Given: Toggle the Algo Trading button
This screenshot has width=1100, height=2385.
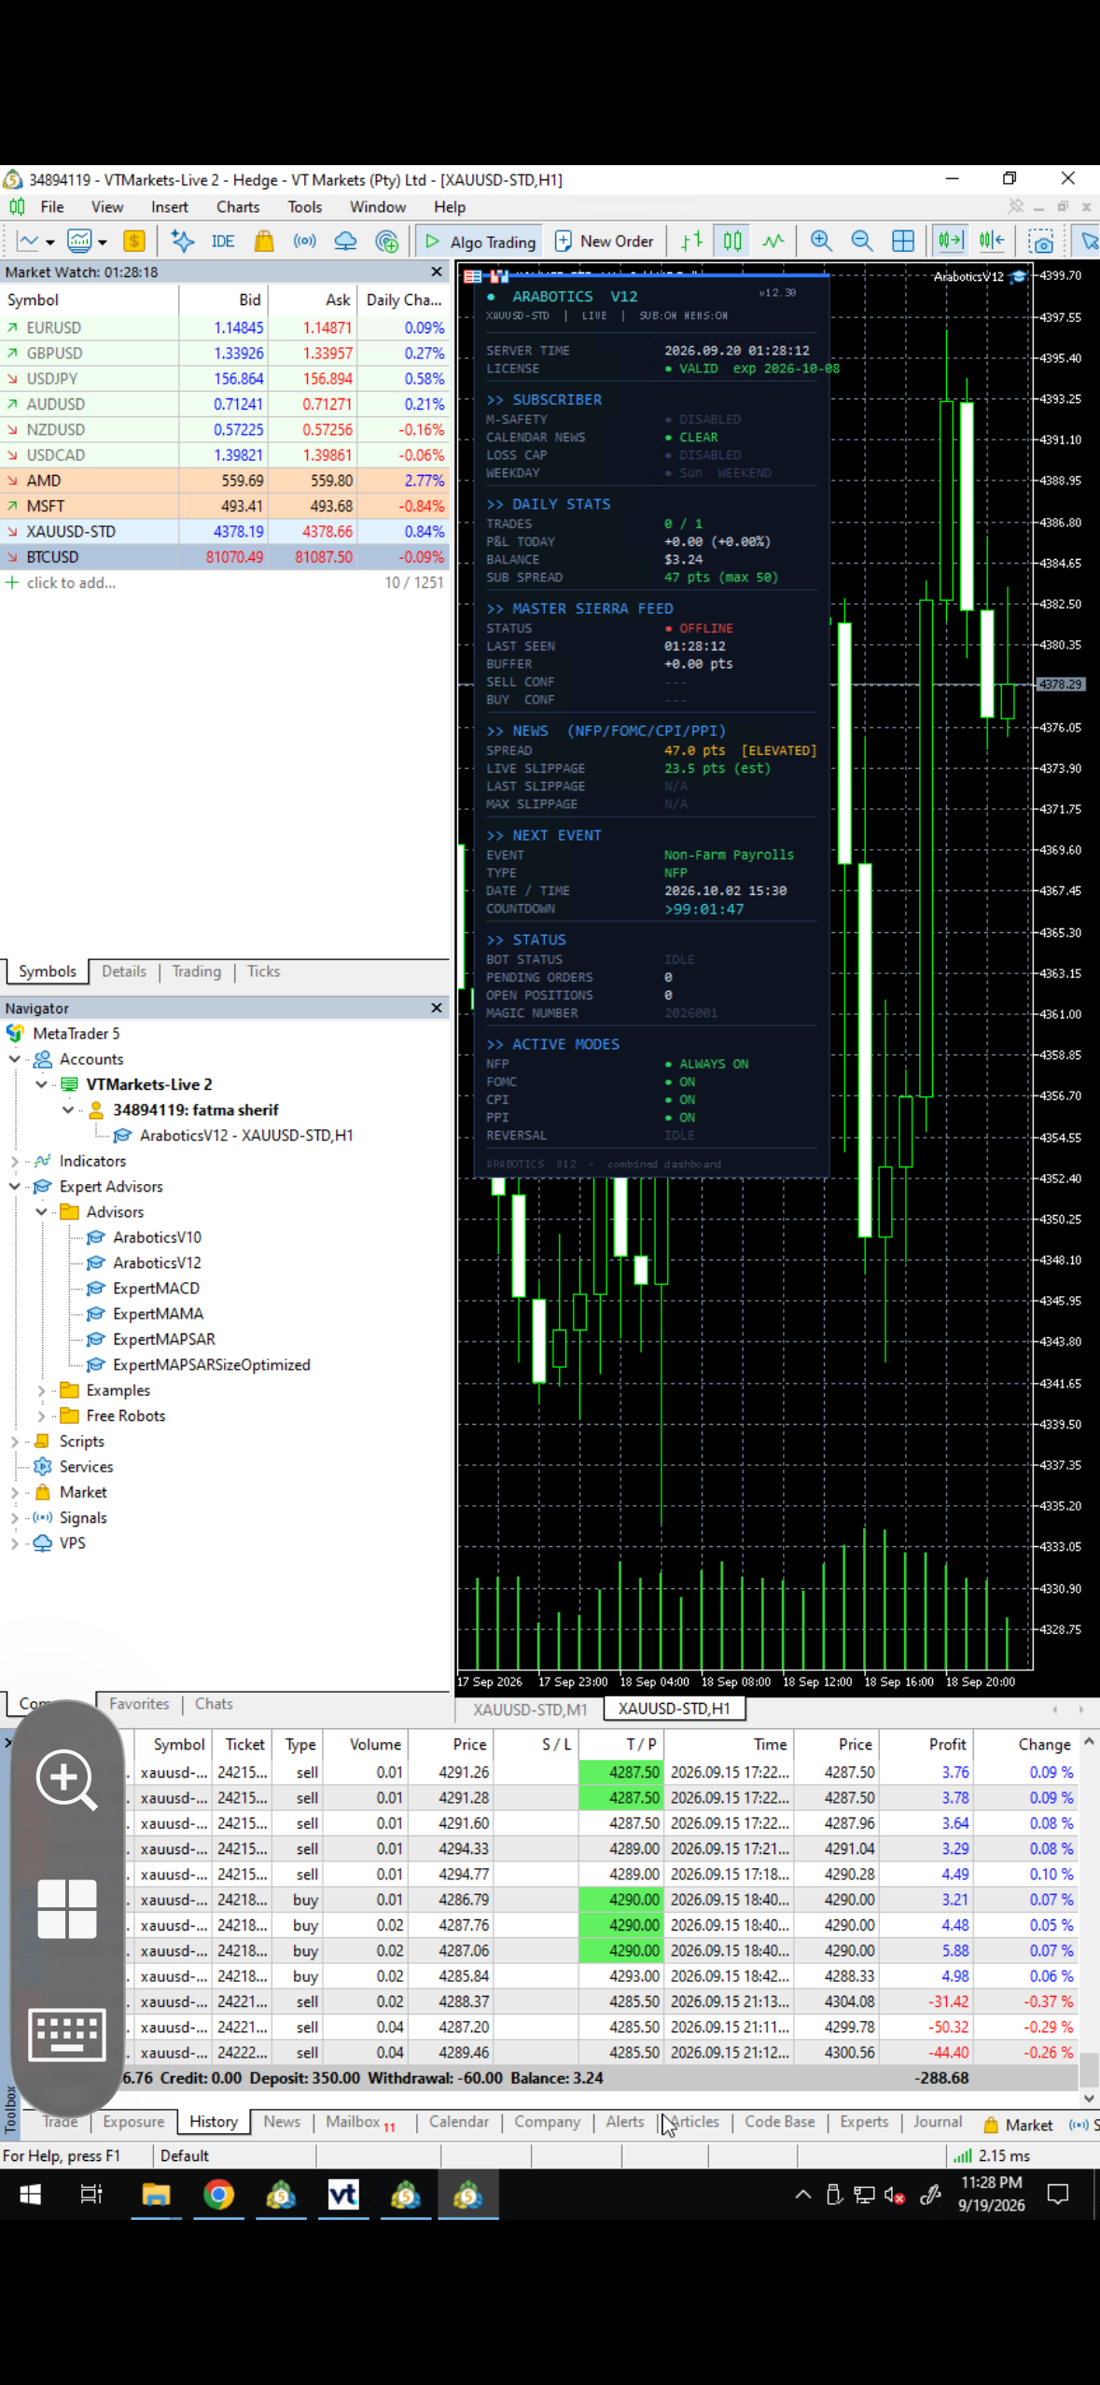Looking at the screenshot, I should coord(480,242).
